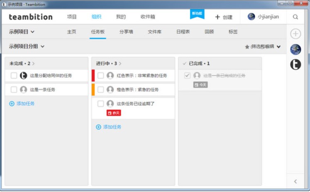Open the 收件箱 inbox menu
This screenshot has width=310, height=192.
point(148,17)
